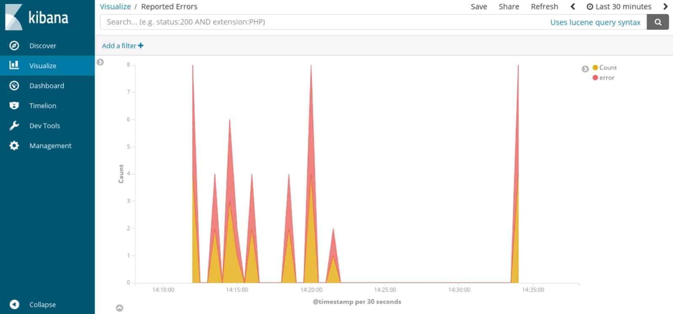Open the Last 30 minutes time picker

click(x=619, y=6)
